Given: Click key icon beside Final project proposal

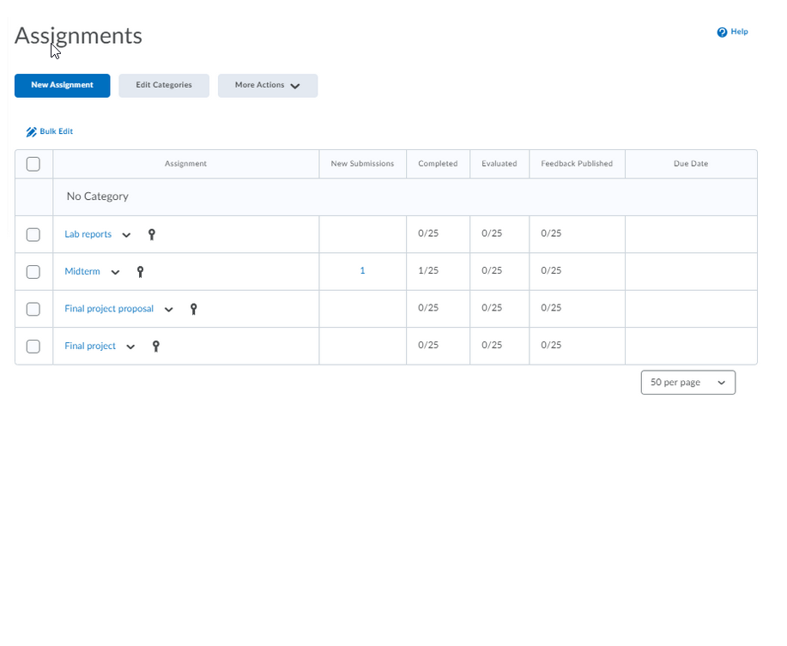Looking at the screenshot, I should click(194, 309).
